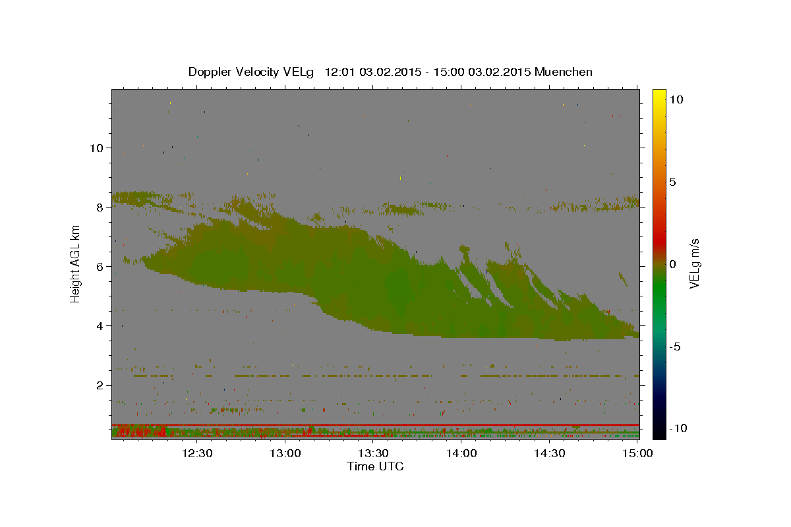The width and height of the screenshot is (791, 527).
Task: Click the 13:30 time tick label
Action: click(373, 453)
